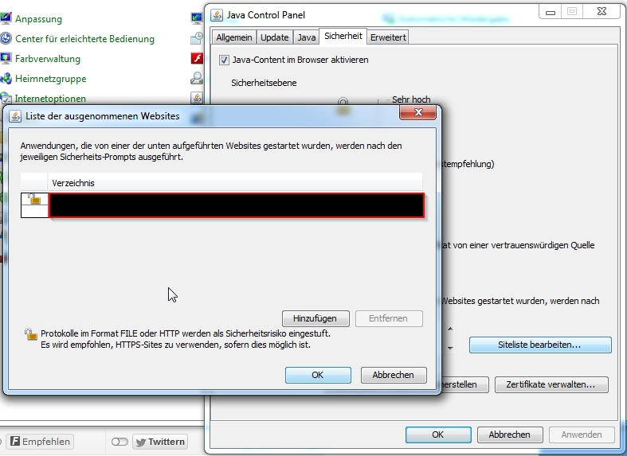The height and width of the screenshot is (456, 627).
Task: Click the Farbverwaltung color monitor icon
Action: pyautogui.click(x=6, y=58)
